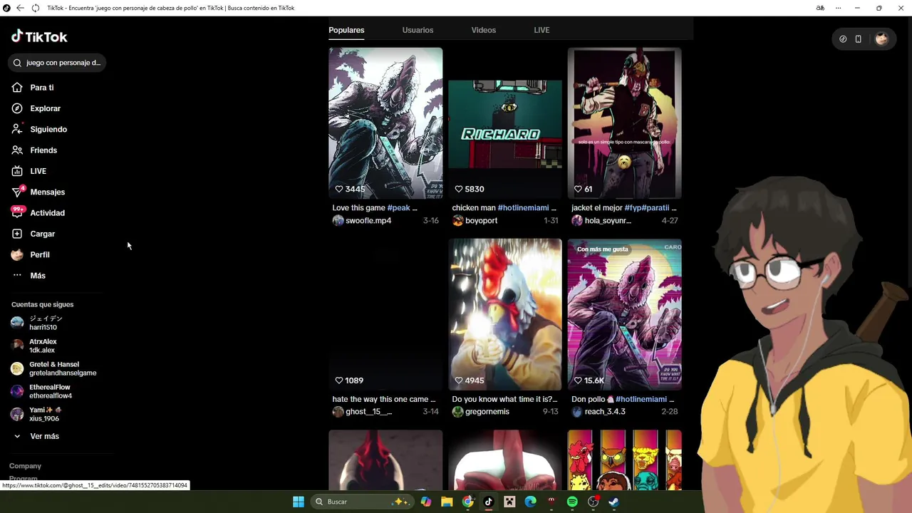Open the RICHARD video thumbnail
912x513 pixels.
pyautogui.click(x=505, y=123)
